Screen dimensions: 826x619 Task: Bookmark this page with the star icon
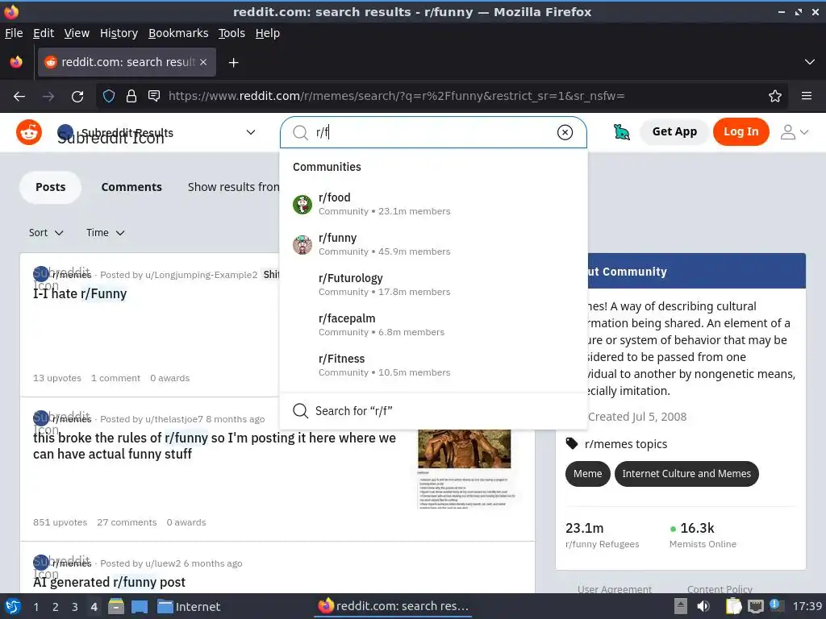click(775, 96)
